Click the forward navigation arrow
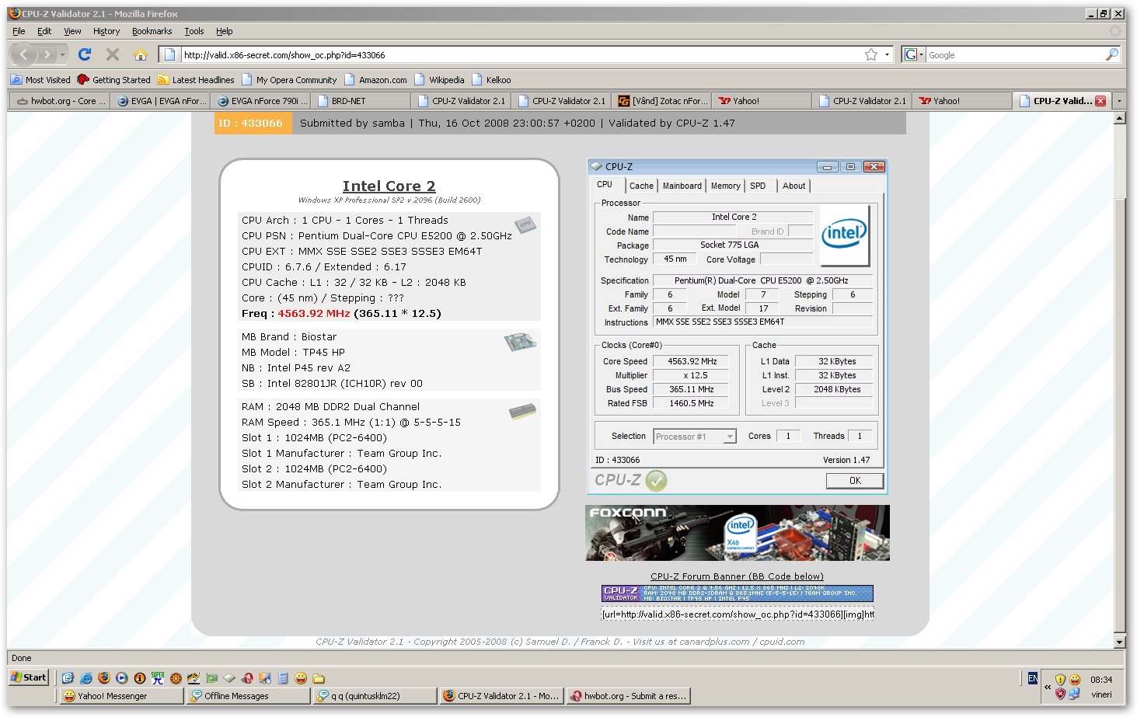1137x717 pixels. click(47, 54)
